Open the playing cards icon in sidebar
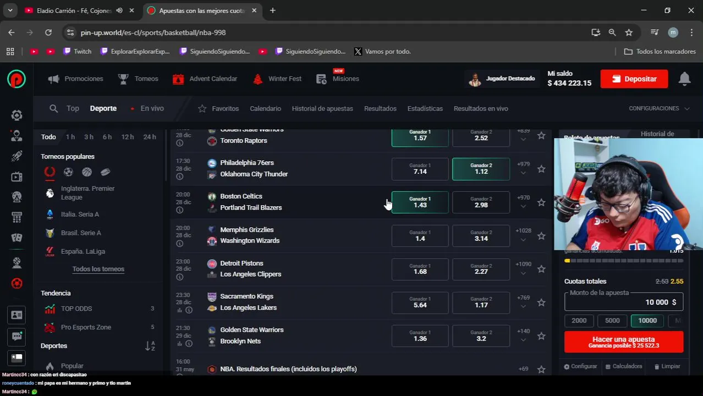703x396 pixels. pyautogui.click(x=17, y=238)
